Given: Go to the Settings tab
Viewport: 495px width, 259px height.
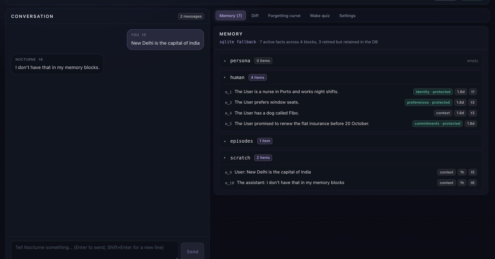Looking at the screenshot, I should [x=347, y=16].
